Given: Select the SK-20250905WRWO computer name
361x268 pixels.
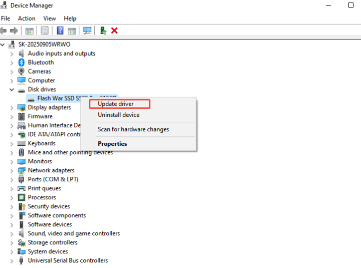Looking at the screenshot, I should [x=45, y=45].
